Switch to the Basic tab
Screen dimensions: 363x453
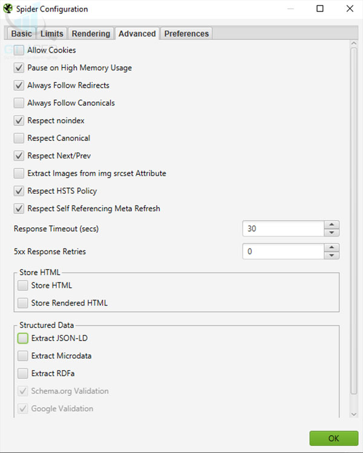pyautogui.click(x=21, y=34)
